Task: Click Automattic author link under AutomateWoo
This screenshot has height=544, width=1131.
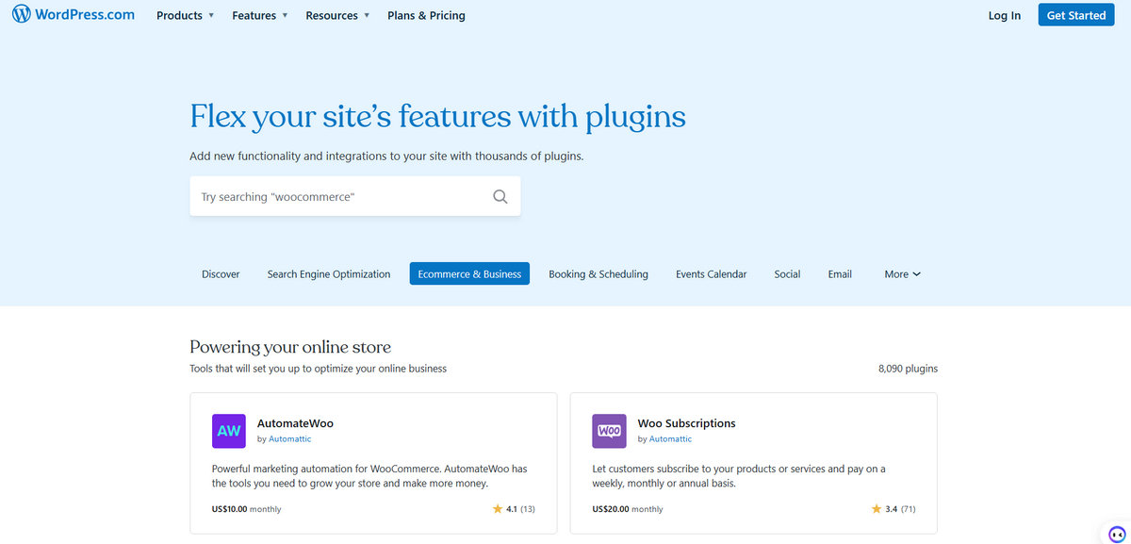Action: (x=289, y=439)
